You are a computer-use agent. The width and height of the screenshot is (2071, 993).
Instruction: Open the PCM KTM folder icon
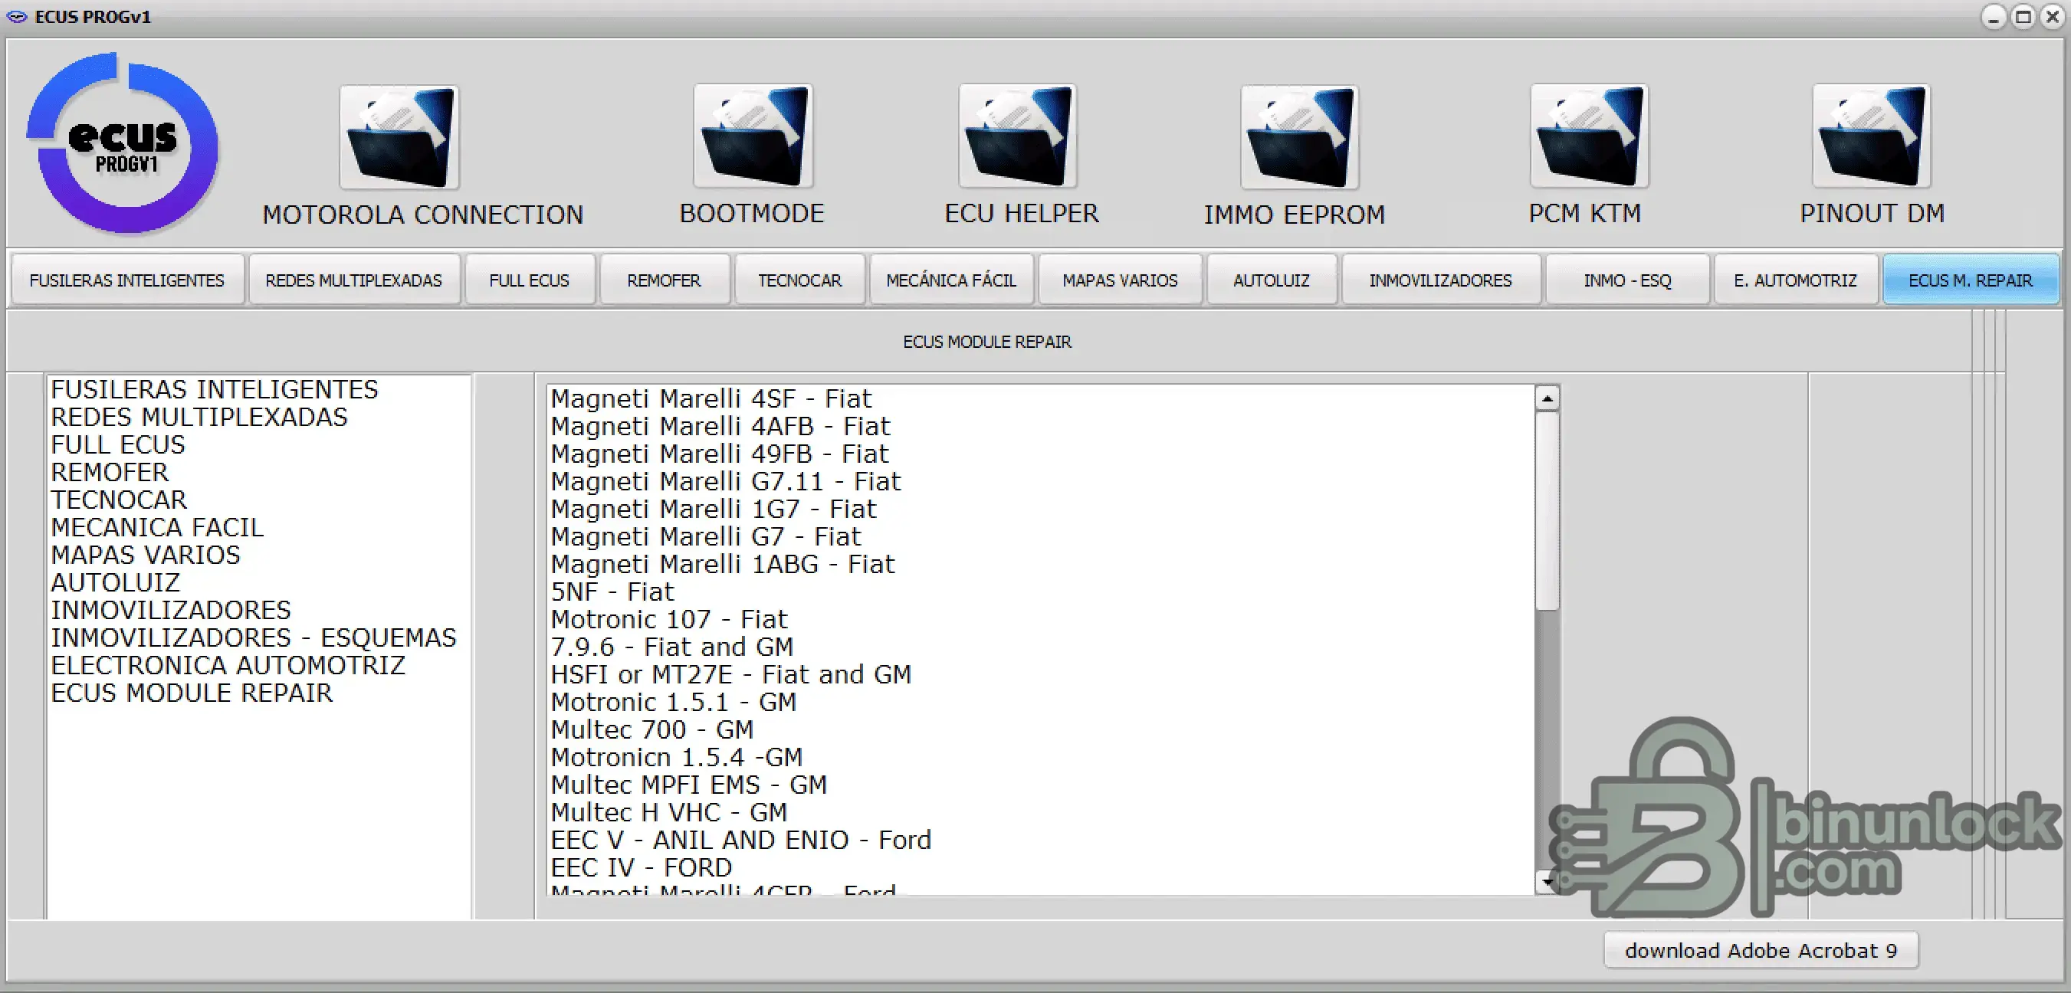[x=1589, y=136]
